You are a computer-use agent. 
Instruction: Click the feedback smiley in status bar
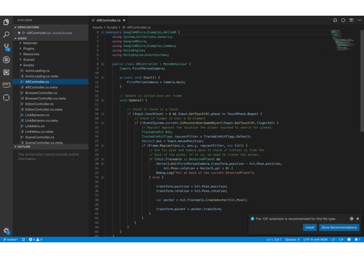click(349, 240)
